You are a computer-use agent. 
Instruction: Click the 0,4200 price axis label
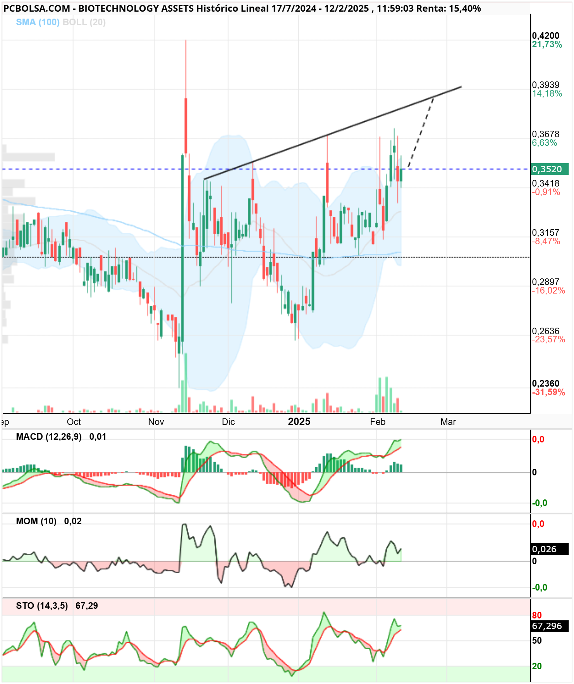545,36
